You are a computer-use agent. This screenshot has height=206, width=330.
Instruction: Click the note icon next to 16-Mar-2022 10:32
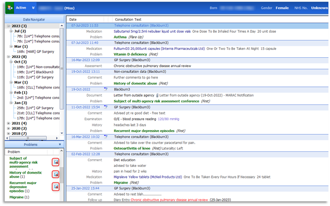pos(106,137)
